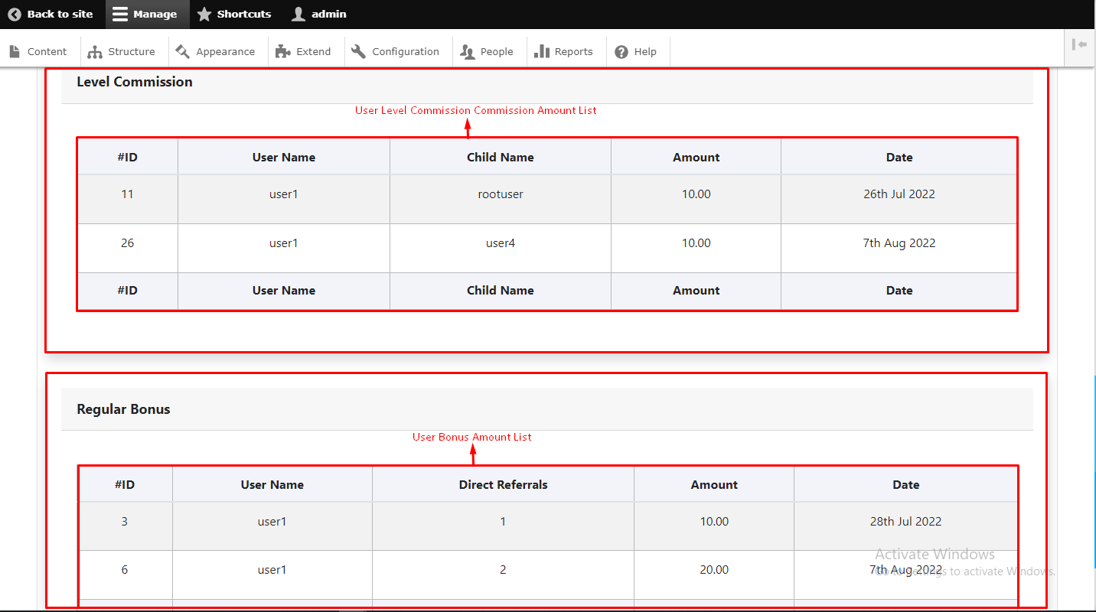The width and height of the screenshot is (1096, 612).
Task: Click the Reports bar chart icon
Action: pos(542,52)
